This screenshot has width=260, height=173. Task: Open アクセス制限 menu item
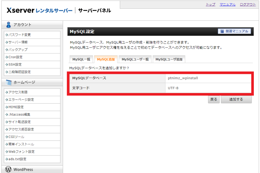click(32, 92)
